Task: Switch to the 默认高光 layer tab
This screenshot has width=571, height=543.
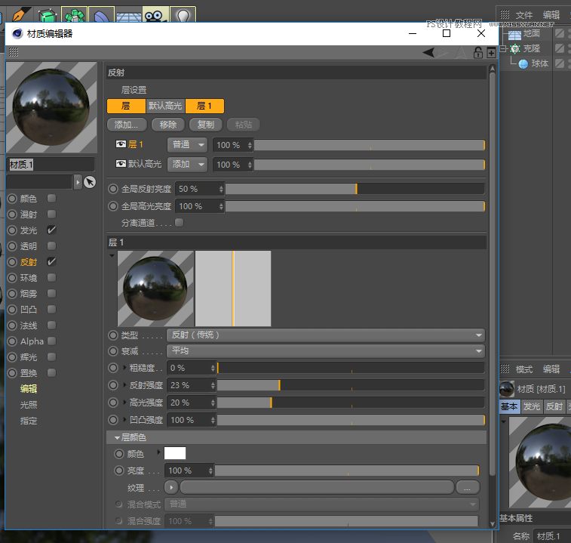Action: 165,106
